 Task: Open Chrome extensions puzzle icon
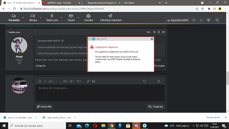pyautogui.click(x=209, y=9)
